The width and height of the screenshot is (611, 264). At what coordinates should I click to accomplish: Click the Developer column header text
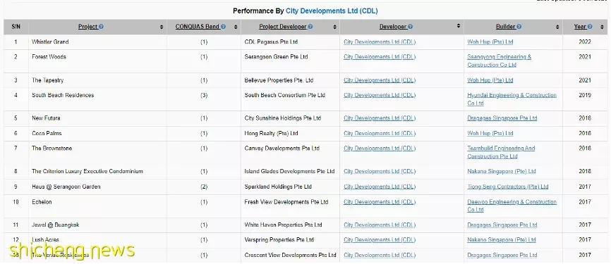pyautogui.click(x=393, y=27)
